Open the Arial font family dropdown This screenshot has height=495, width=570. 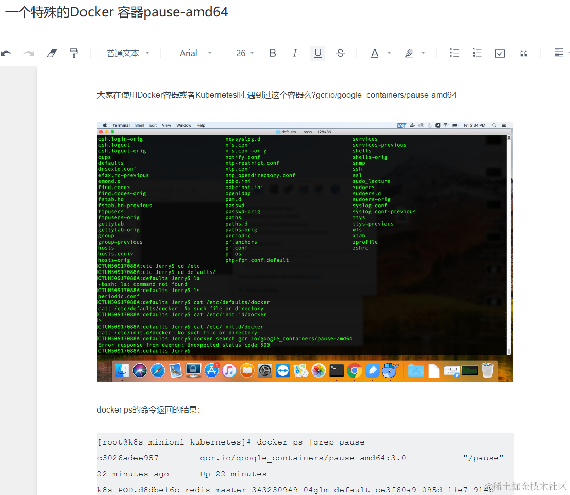pos(195,53)
